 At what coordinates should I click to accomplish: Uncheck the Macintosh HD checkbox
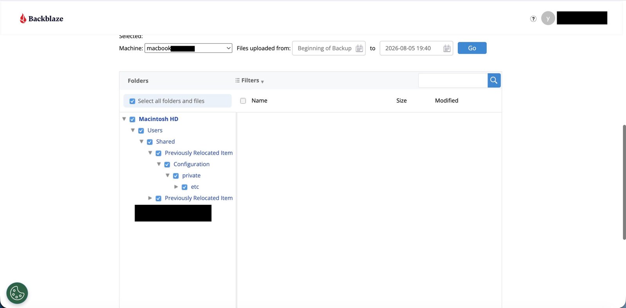[132, 119]
